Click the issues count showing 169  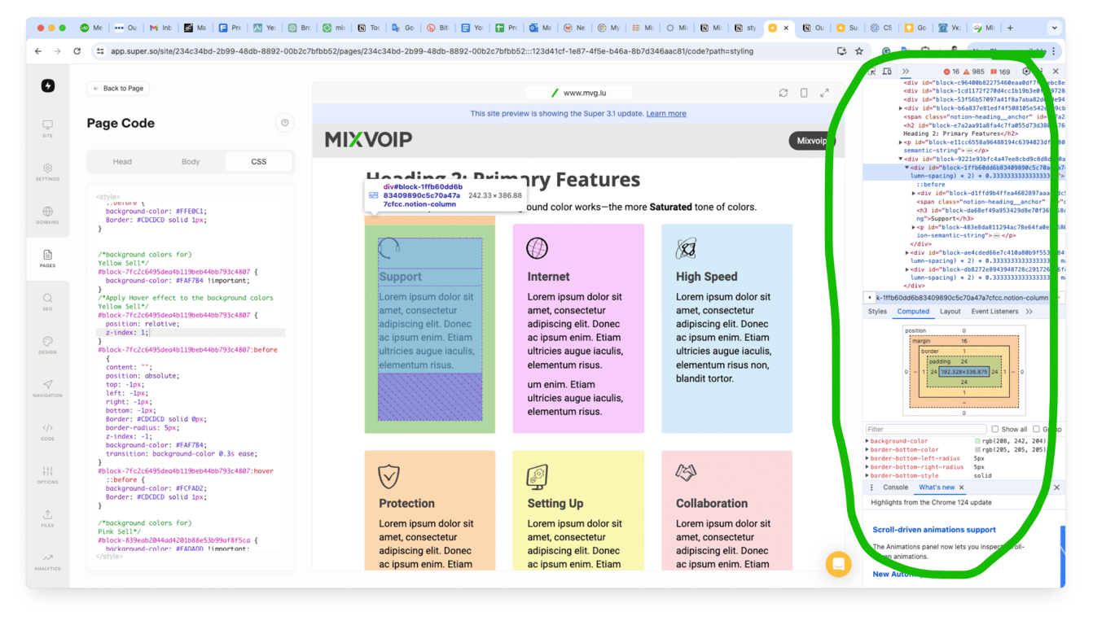tap(1000, 72)
